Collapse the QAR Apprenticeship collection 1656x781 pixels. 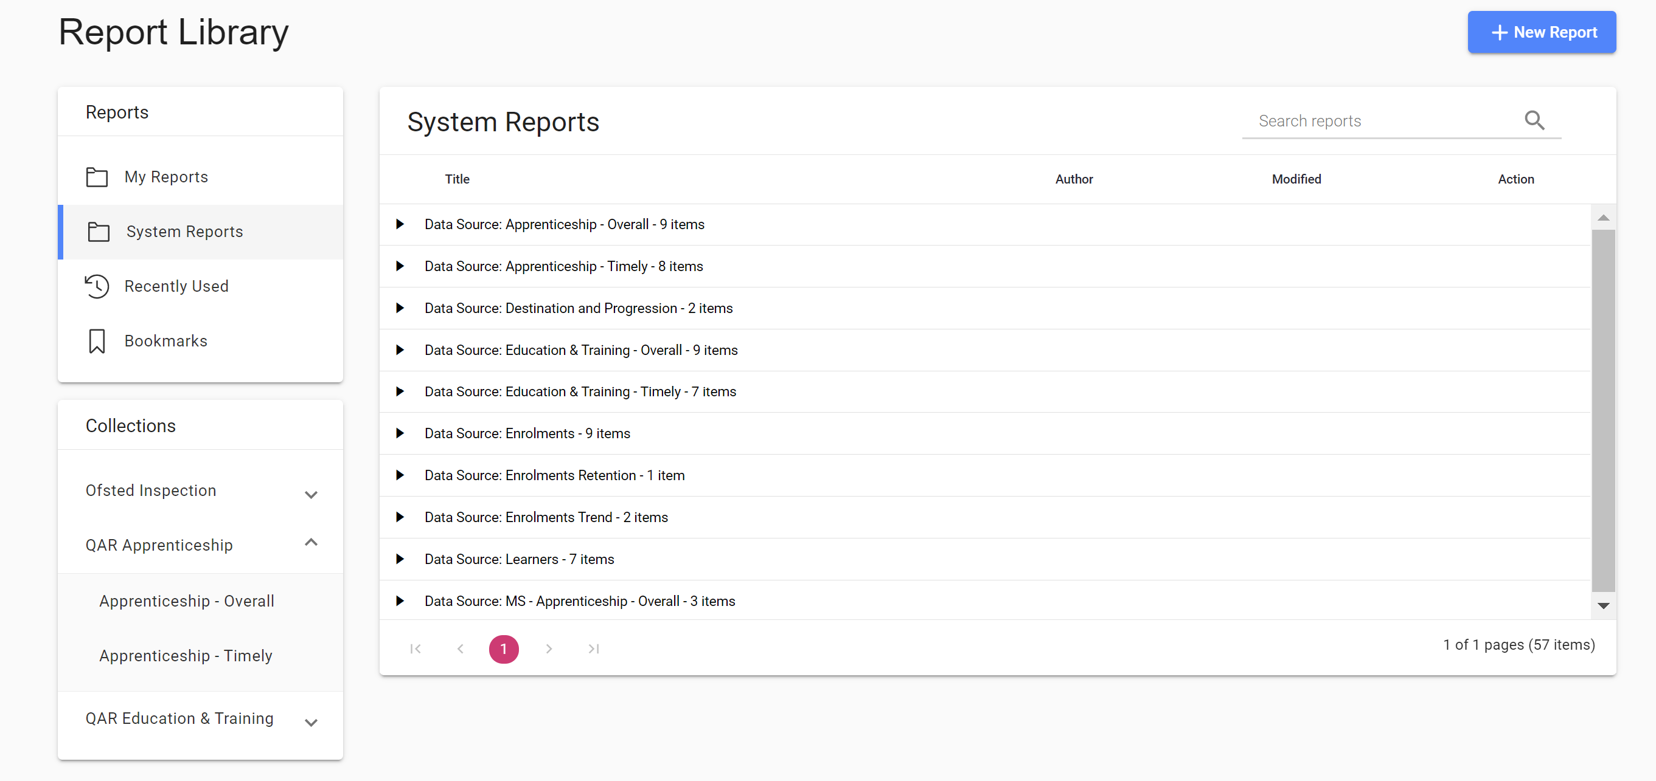(x=311, y=543)
